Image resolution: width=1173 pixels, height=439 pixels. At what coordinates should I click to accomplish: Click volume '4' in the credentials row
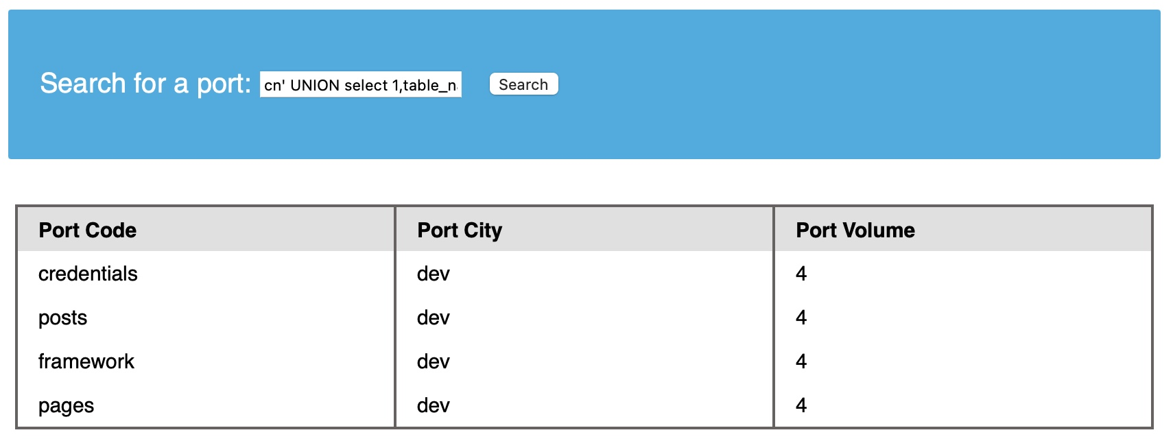point(801,274)
